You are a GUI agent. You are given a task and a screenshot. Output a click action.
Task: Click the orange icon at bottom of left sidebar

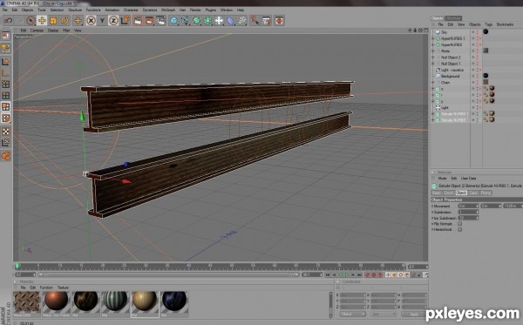tap(6, 155)
